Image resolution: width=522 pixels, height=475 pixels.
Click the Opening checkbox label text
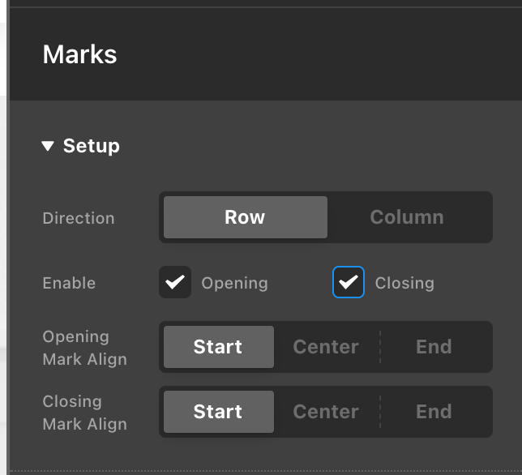[234, 283]
